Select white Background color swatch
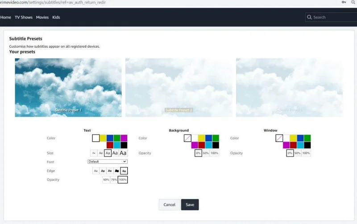The image size is (357, 224). pos(195,138)
